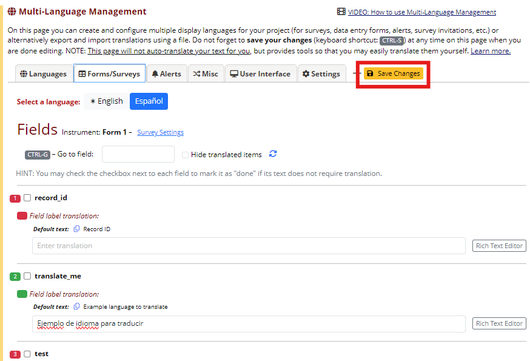Image resolution: width=530 pixels, height=361 pixels.
Task: Open the Forms/Surveys tab
Action: 110,73
